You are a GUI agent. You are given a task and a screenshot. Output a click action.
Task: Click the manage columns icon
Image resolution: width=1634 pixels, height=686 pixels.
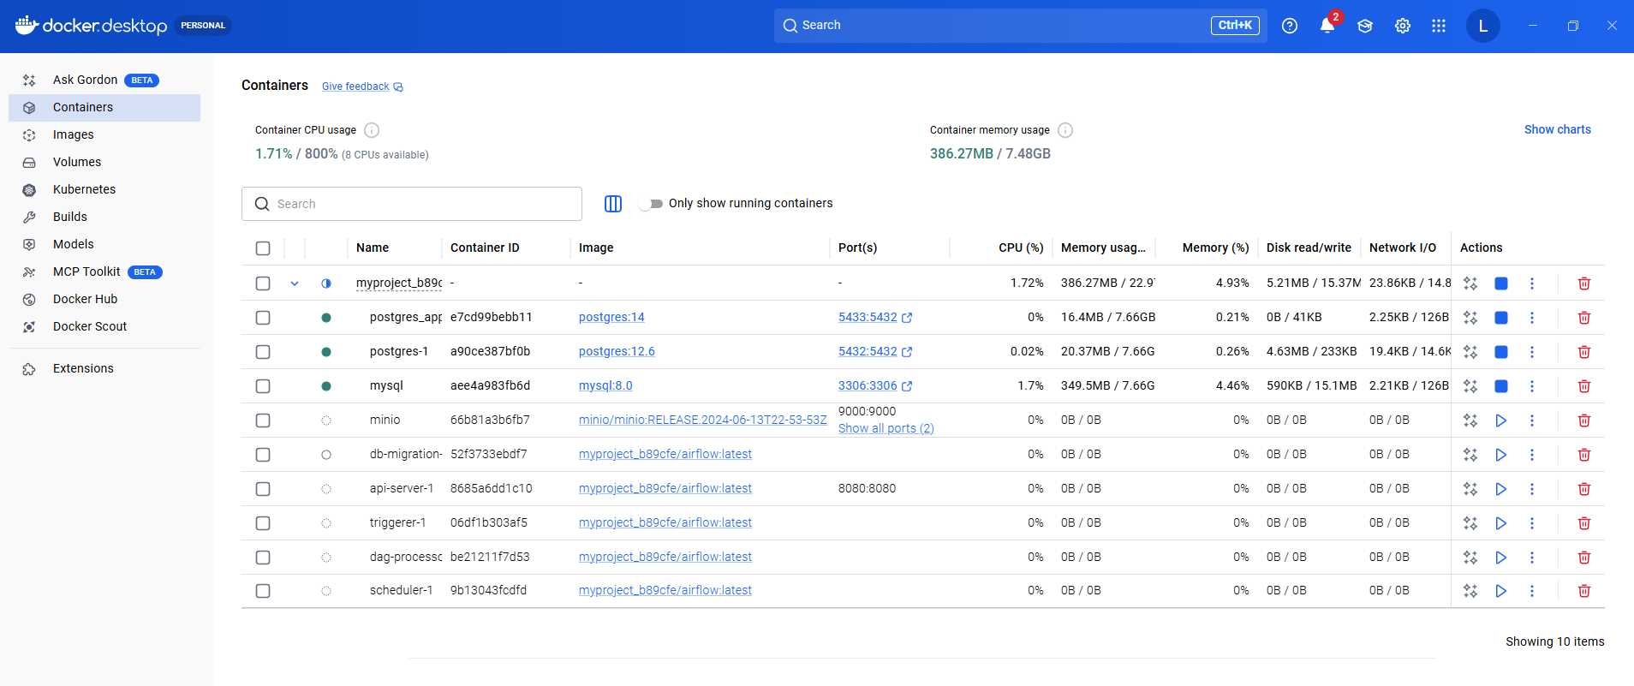point(613,204)
